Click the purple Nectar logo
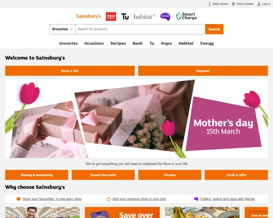This screenshot has width=273, height=218. [x=165, y=16]
